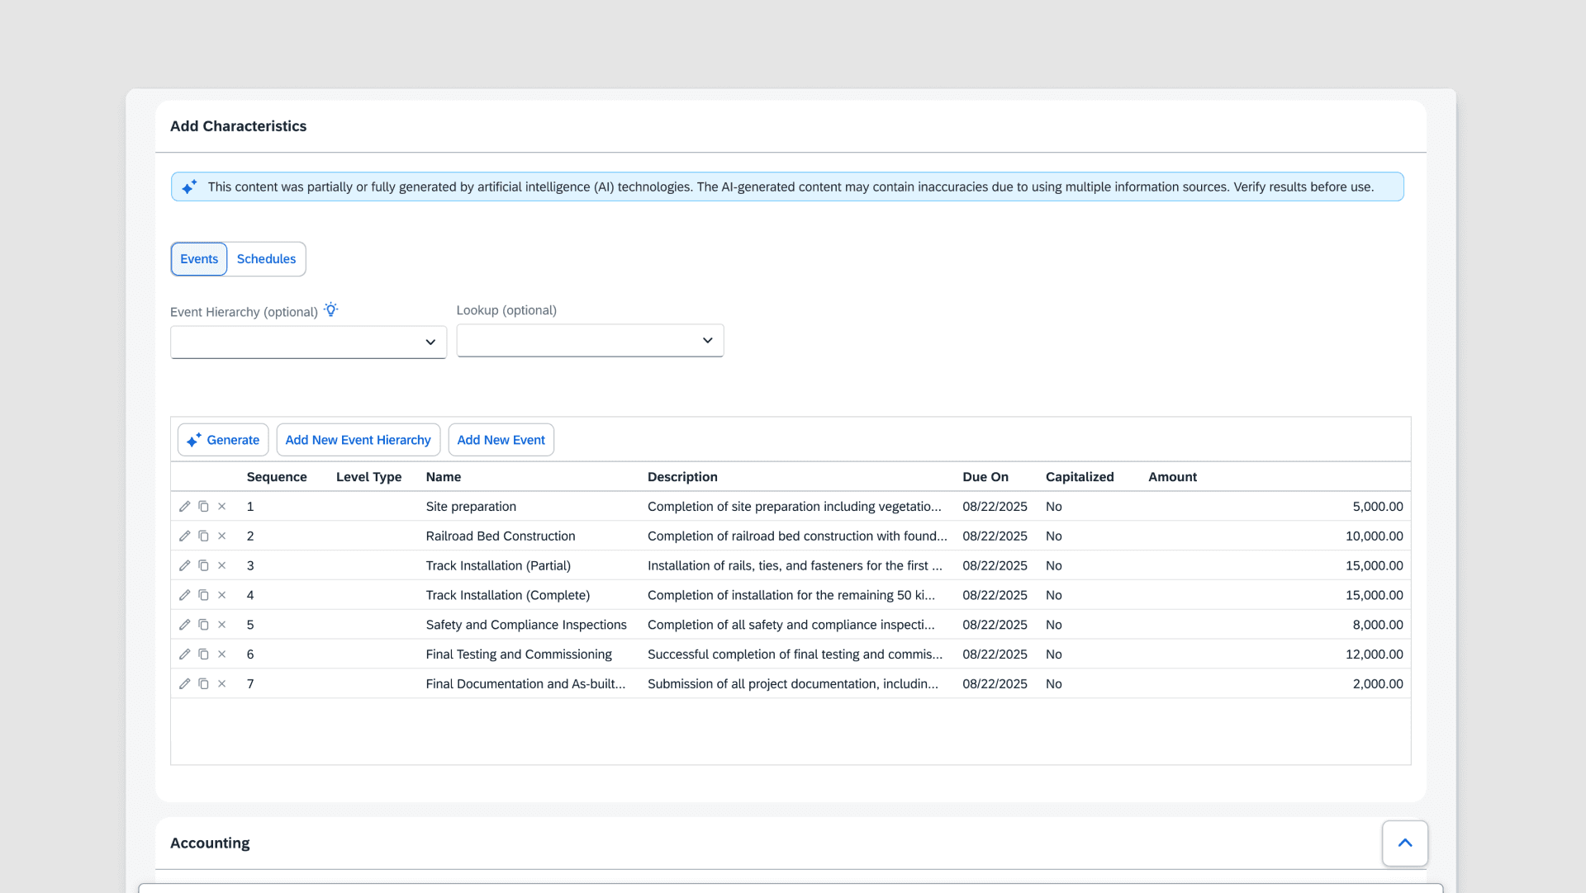Click Add New Event Hierarchy
This screenshot has height=893, width=1586.
pyautogui.click(x=358, y=440)
